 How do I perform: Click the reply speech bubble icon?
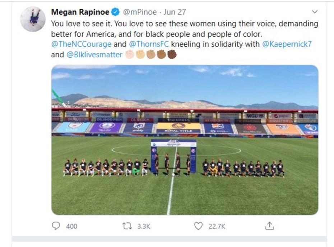click(x=56, y=226)
